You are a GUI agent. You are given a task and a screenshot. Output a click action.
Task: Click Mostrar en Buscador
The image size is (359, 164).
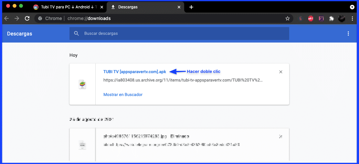tap(123, 94)
